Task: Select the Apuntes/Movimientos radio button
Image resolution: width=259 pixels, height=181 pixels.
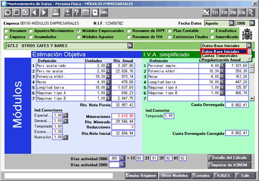Action: [31, 31]
